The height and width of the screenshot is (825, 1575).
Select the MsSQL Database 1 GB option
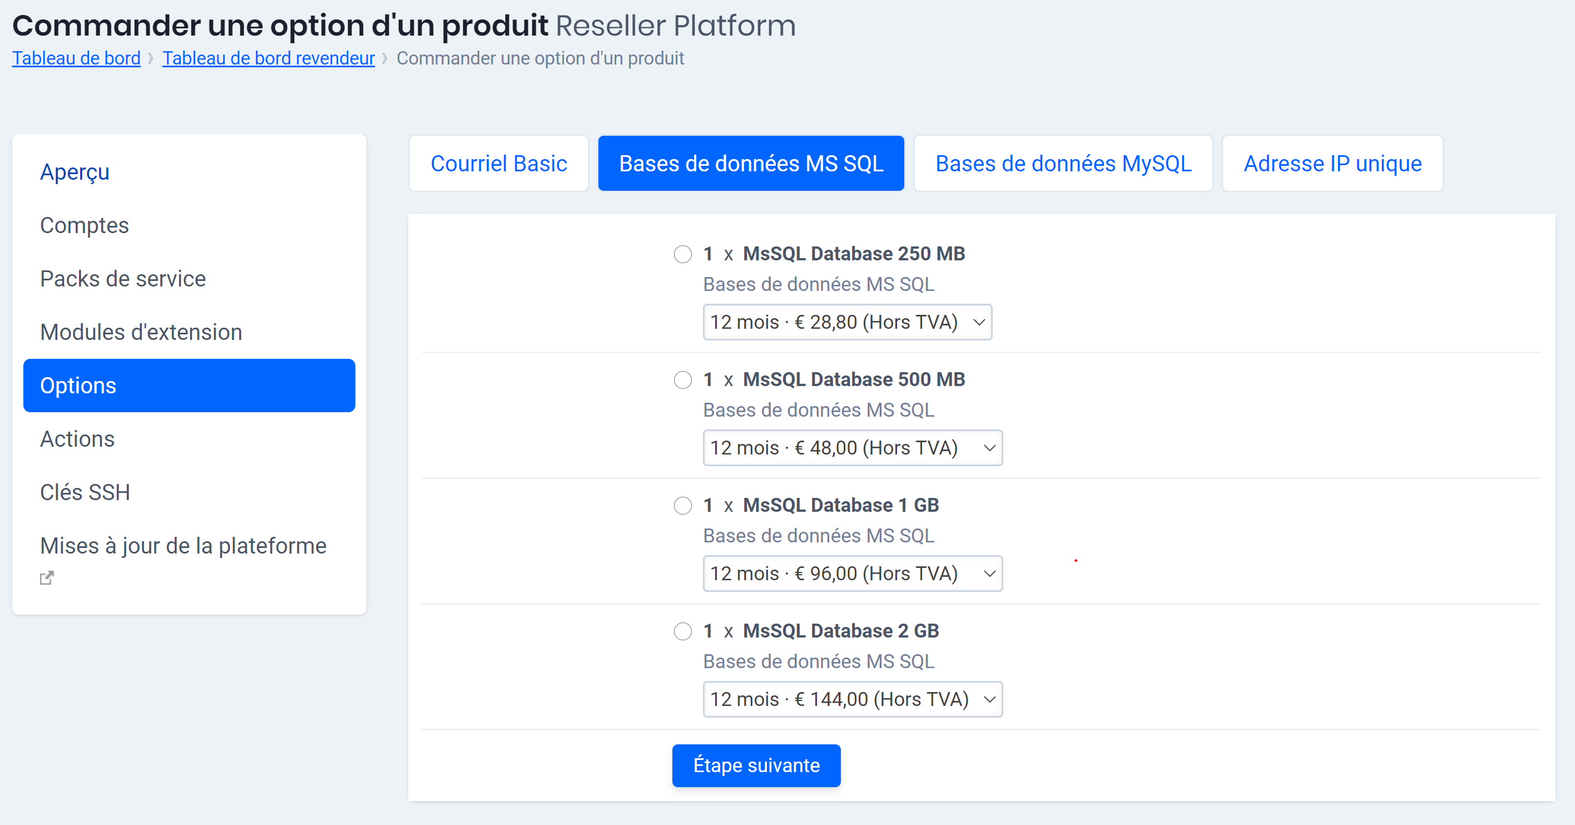(x=682, y=506)
